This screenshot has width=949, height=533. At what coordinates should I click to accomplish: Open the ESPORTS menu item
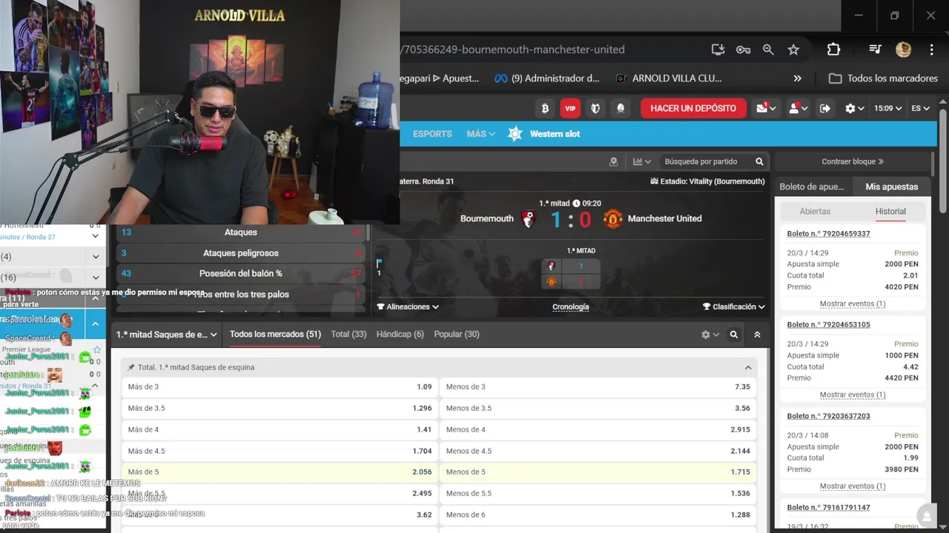[x=432, y=134]
